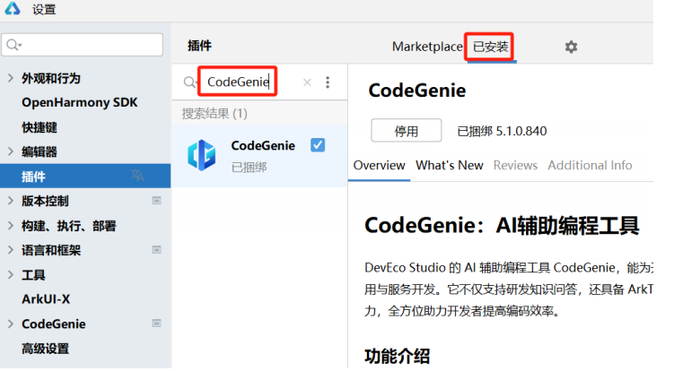Expand the CodeGenie settings section
This screenshot has height=371, width=674.
point(10,324)
